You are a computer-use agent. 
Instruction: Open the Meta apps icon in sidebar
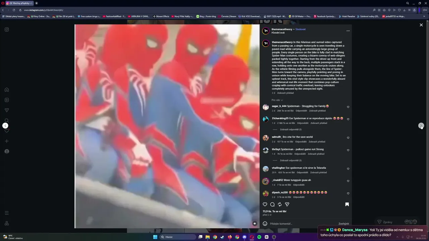7,223
